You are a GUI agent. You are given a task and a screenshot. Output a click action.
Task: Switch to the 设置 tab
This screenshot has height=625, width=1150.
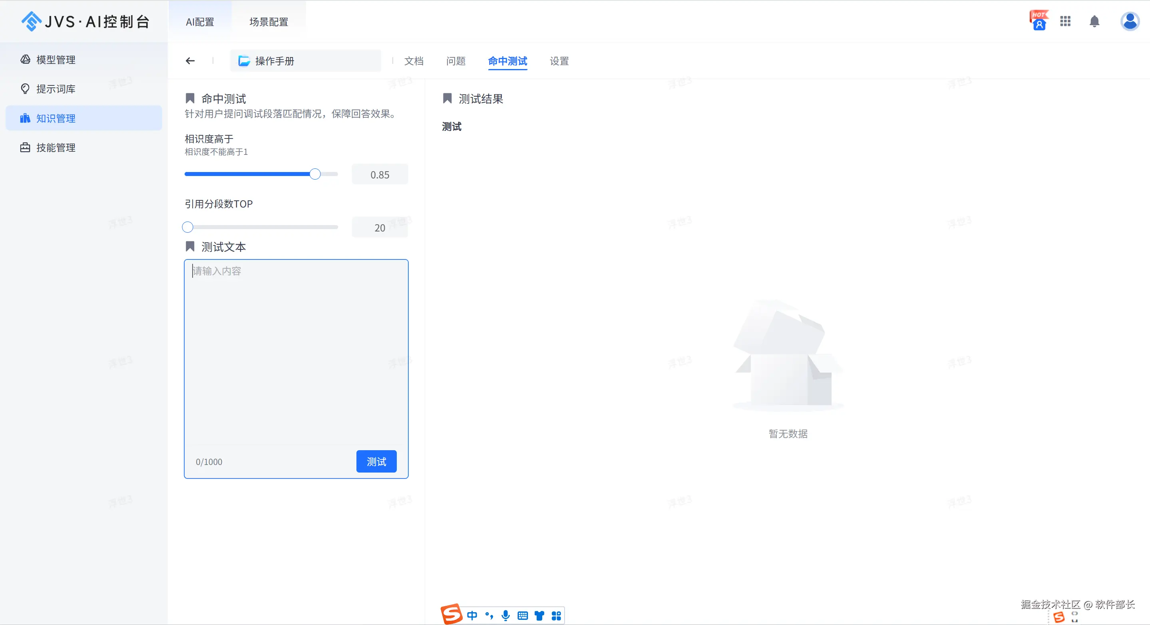pos(559,61)
